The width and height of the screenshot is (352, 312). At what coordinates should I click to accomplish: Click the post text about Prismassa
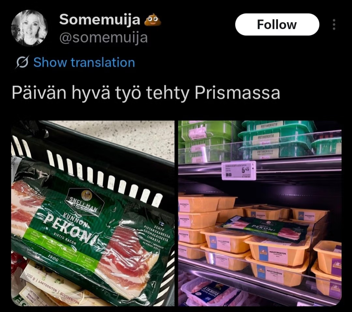146,93
